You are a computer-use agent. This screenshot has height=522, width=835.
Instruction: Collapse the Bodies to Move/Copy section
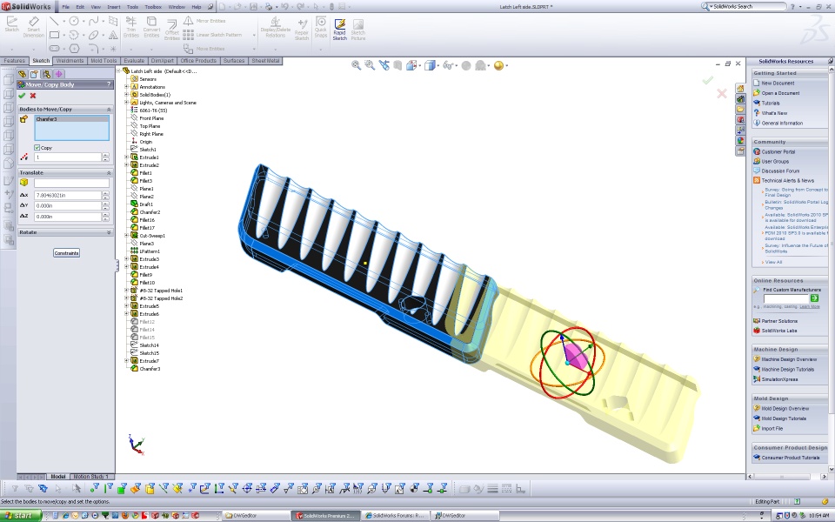[x=109, y=110]
